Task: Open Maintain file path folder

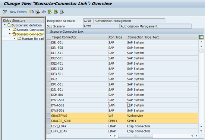Action: [31, 39]
